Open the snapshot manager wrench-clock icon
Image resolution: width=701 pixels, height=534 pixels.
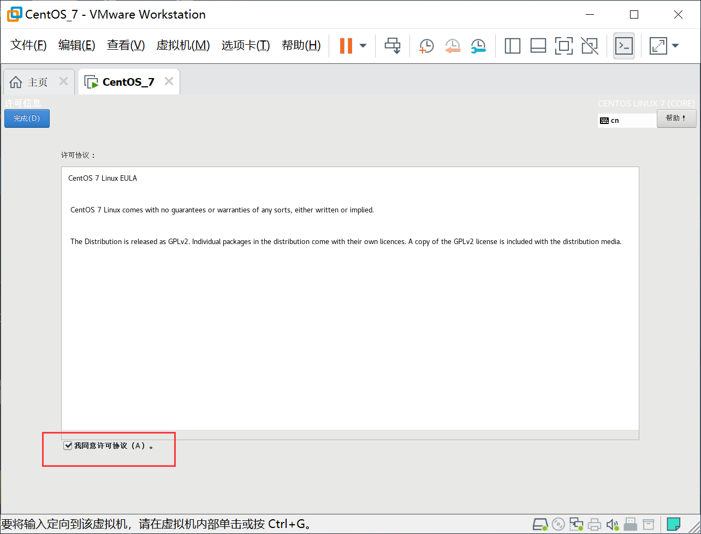(478, 46)
